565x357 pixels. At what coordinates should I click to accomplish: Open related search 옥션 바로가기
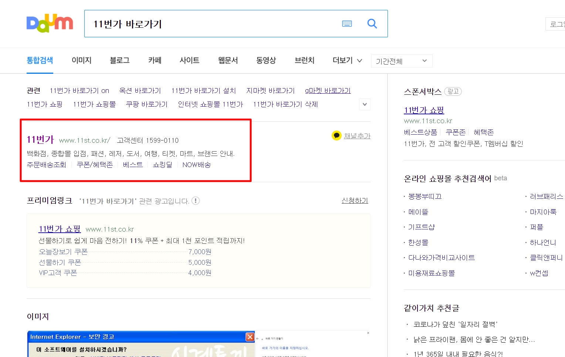140,90
